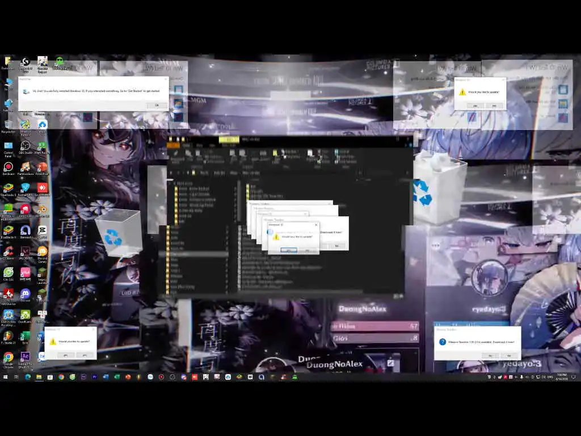This screenshot has height=436, width=581.
Task: Click Yes in update dialog over file explorer
Action: coord(289,250)
